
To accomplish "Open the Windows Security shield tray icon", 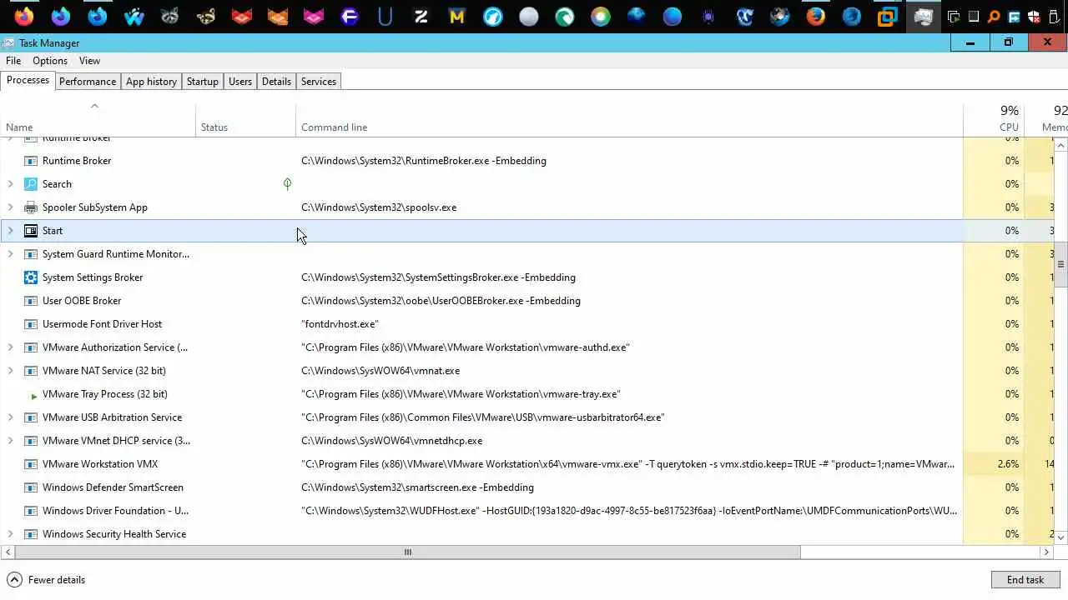I will [1034, 16].
